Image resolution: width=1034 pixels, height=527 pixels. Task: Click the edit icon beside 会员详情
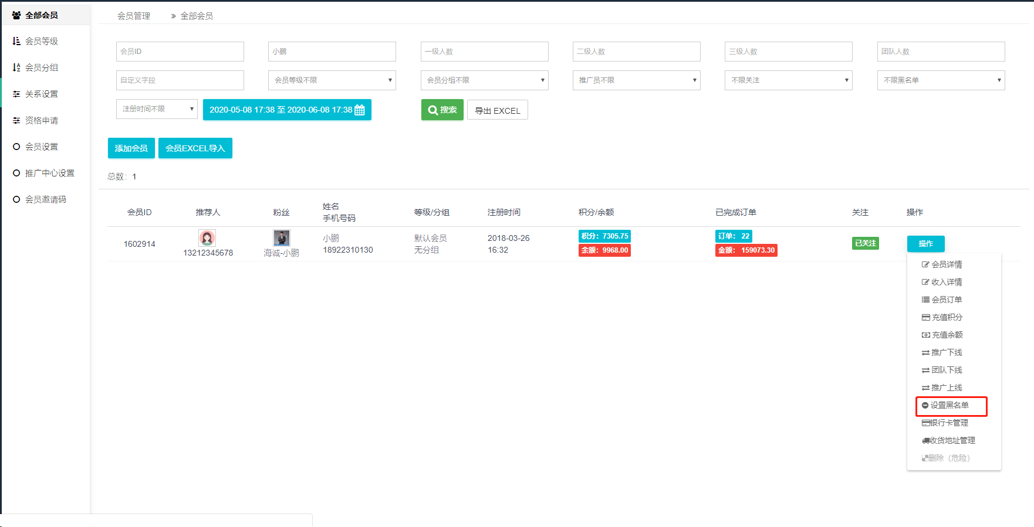click(925, 264)
